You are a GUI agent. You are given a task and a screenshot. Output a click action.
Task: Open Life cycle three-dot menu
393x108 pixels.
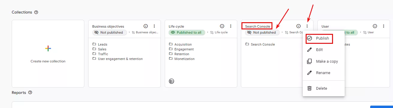pyautogui.click(x=231, y=26)
